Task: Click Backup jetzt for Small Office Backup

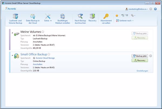Action: pos(140,56)
